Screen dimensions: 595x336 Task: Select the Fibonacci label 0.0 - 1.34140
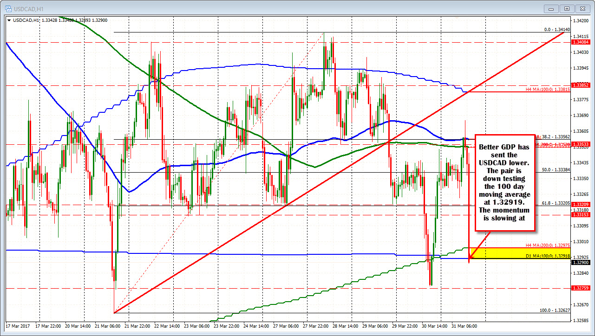(x=557, y=29)
